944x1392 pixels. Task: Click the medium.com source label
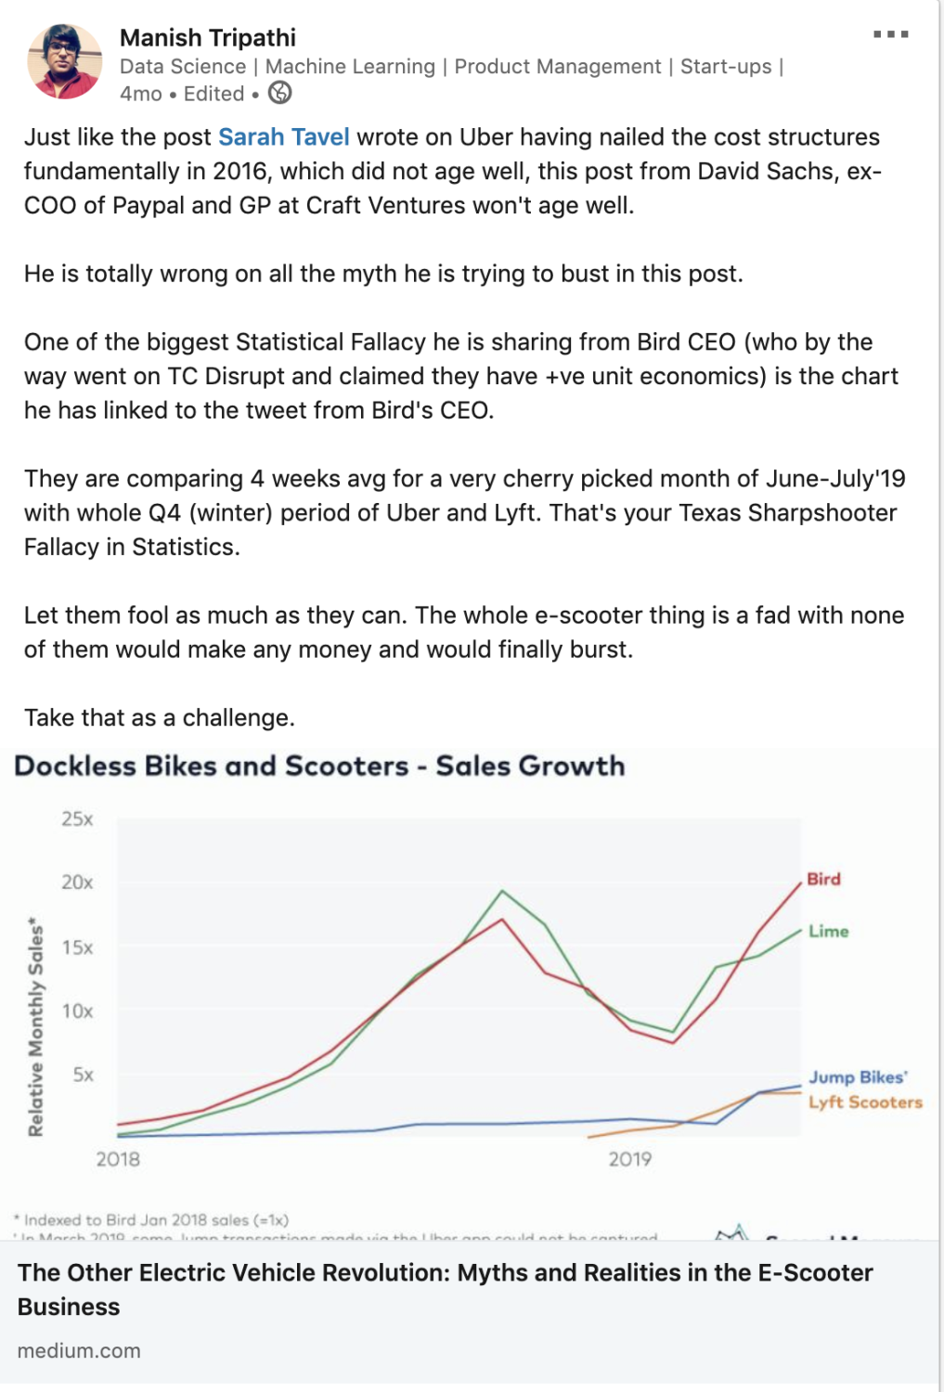(79, 1350)
